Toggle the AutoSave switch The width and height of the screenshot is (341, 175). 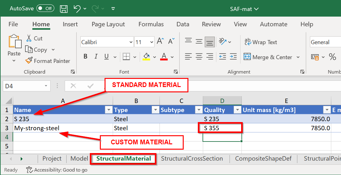pos(45,9)
